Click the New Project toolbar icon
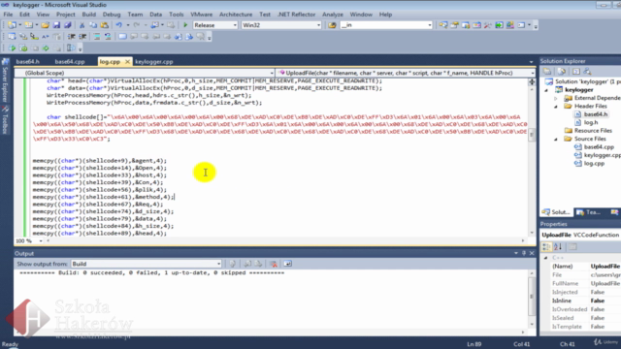Image resolution: width=621 pixels, height=349 pixels. coord(12,25)
